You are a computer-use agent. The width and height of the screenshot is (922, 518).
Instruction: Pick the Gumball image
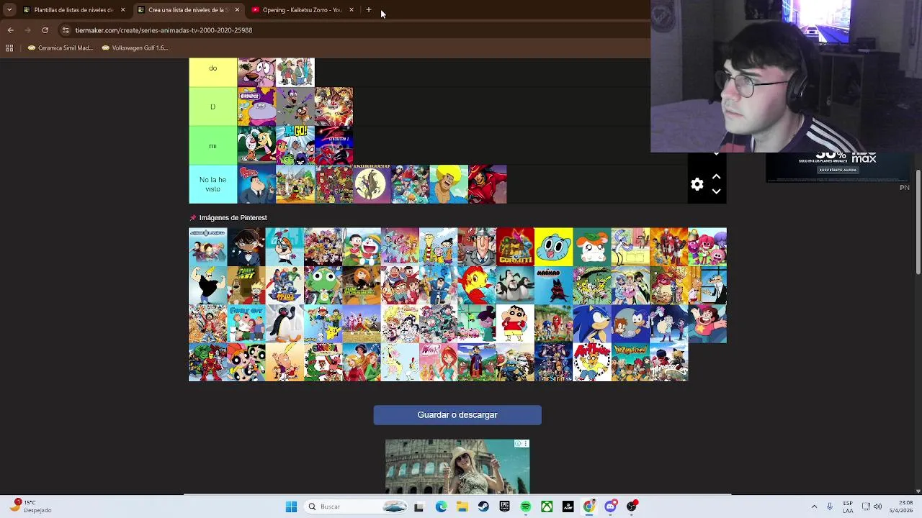pyautogui.click(x=554, y=247)
